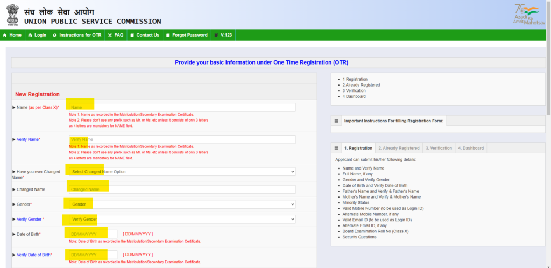Click the '4 Dashboard' list entry
Image resolution: width=551 pixels, height=268 pixels.
click(x=354, y=96)
